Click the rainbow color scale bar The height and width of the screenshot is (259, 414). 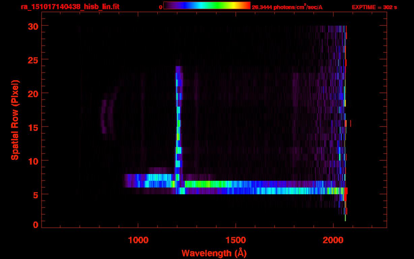tap(207, 5)
